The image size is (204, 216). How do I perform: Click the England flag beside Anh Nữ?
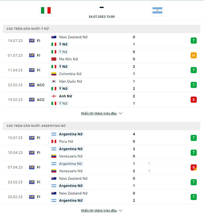54,96
